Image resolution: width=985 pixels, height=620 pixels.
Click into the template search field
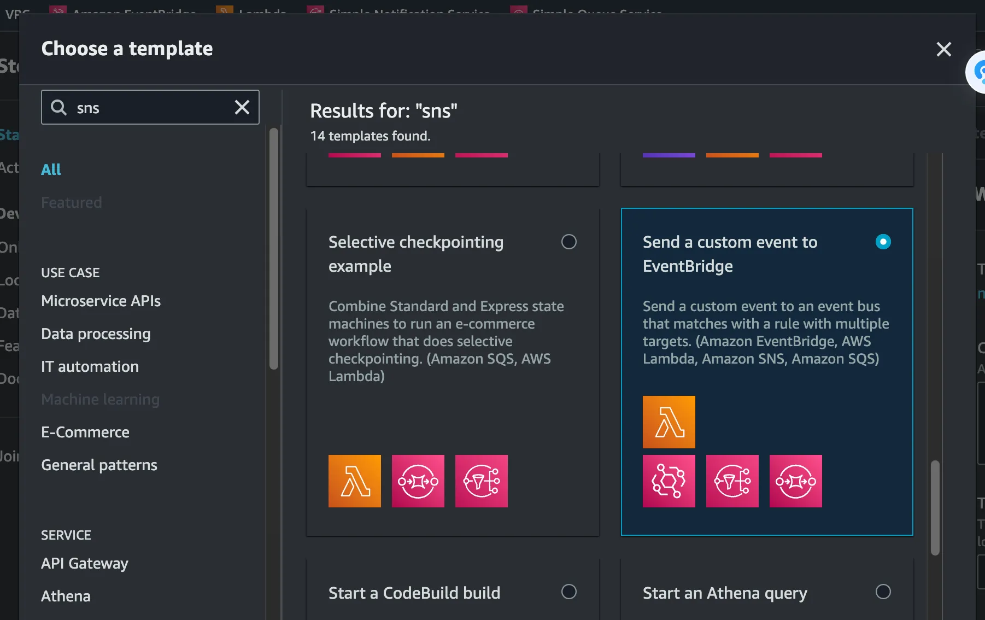[150, 107]
